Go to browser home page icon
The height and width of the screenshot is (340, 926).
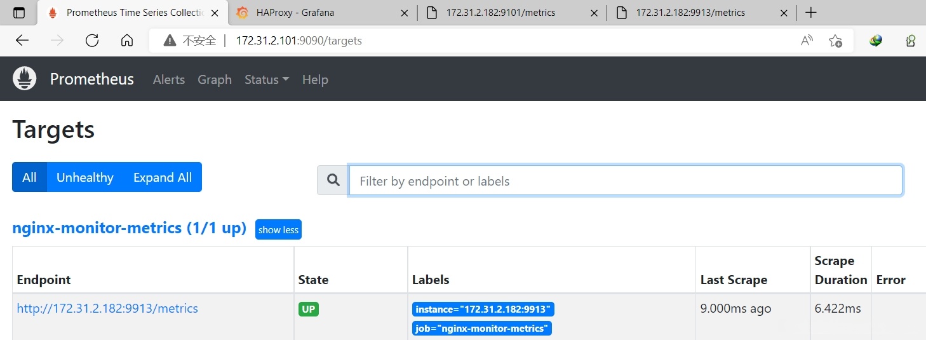coord(127,41)
